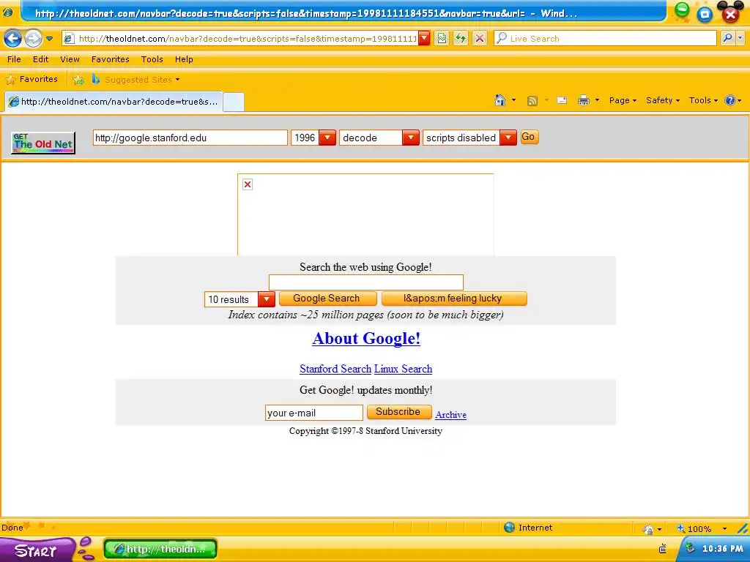The height and width of the screenshot is (562, 750).
Task: Click the system tray device icon
Action: (662, 549)
